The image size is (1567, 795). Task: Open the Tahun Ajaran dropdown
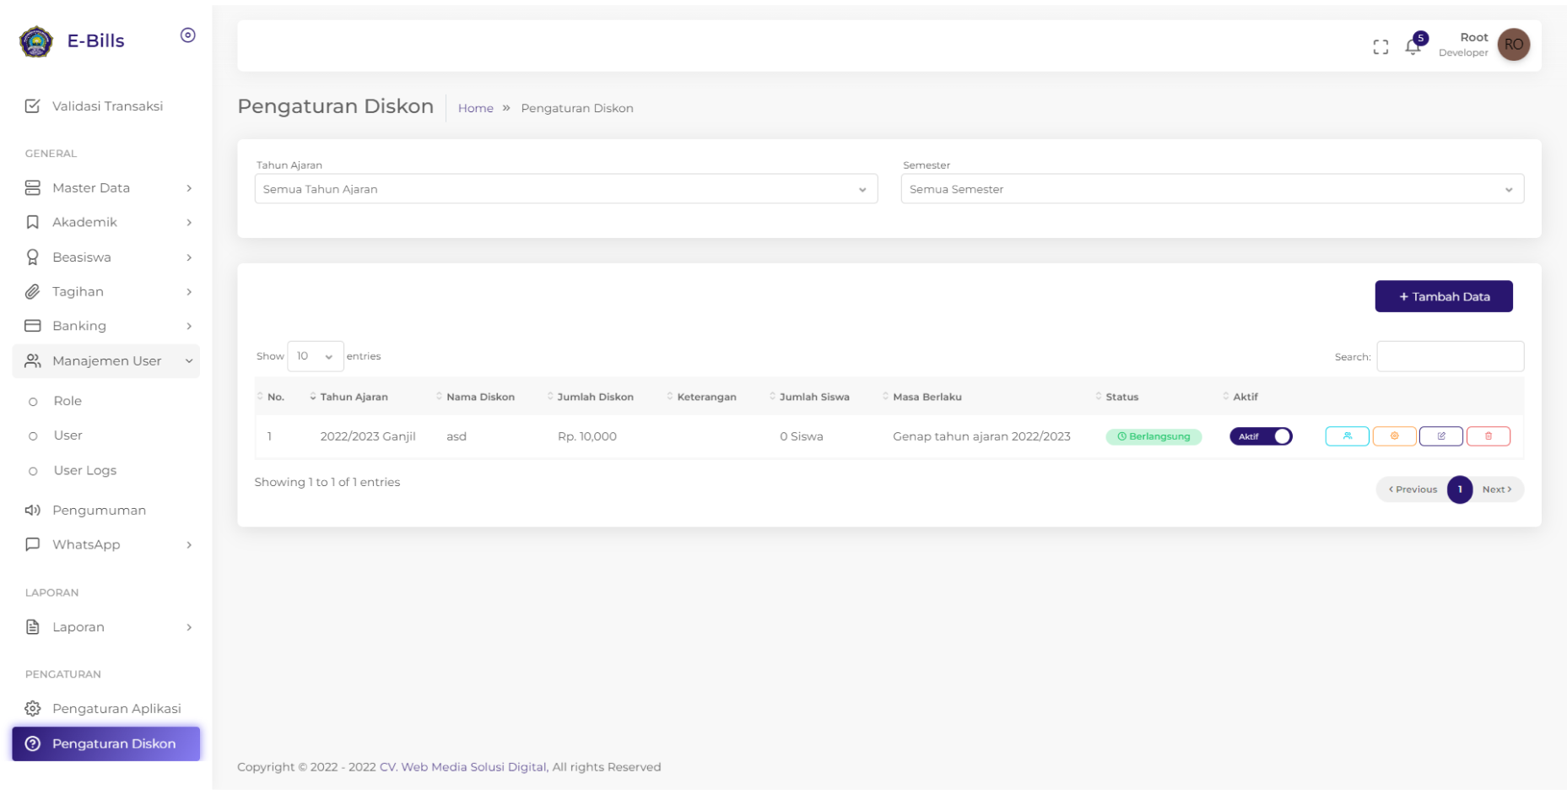(x=565, y=189)
